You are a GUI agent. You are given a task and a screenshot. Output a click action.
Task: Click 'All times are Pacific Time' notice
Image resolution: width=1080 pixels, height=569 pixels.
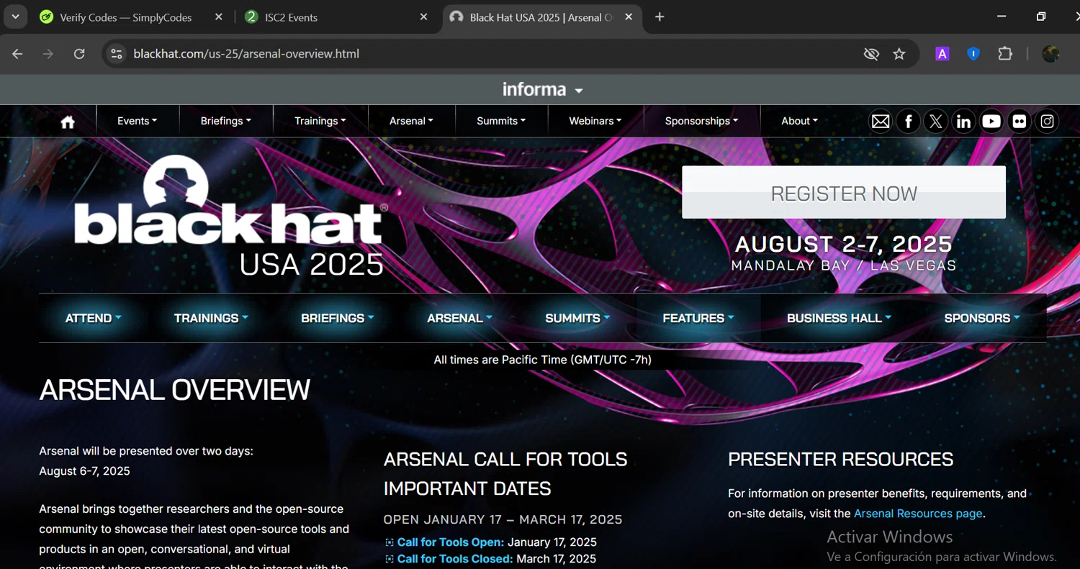pos(542,360)
